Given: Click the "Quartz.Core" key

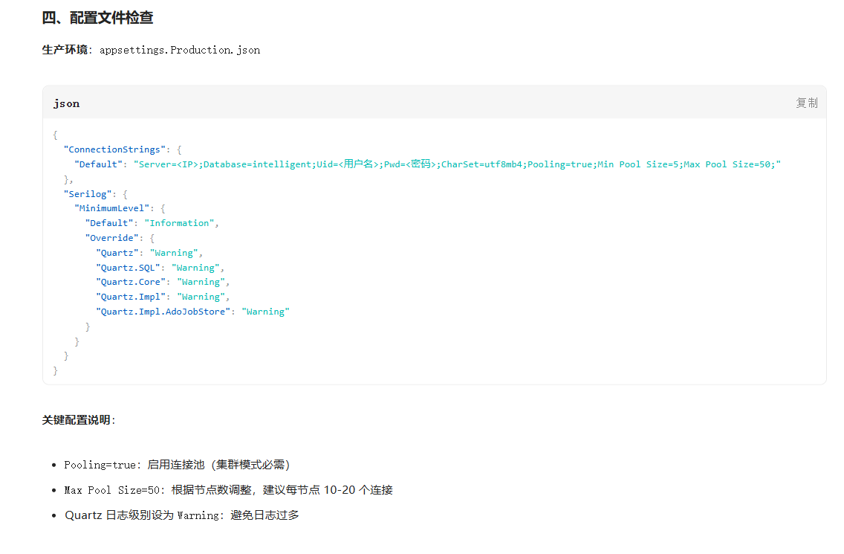Looking at the screenshot, I should 131,282.
